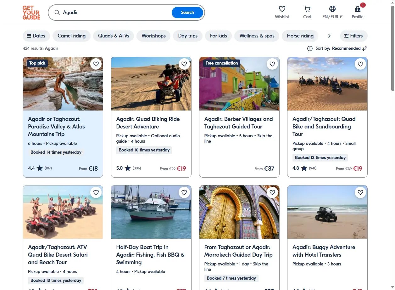The height and width of the screenshot is (290, 395).
Task: Favorite the Quad Biking Ride Desert Adventure card
Action: [184, 64]
